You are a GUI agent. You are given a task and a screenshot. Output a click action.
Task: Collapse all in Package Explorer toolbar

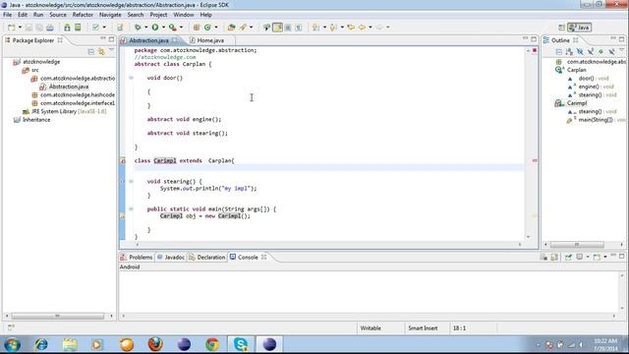point(91,52)
